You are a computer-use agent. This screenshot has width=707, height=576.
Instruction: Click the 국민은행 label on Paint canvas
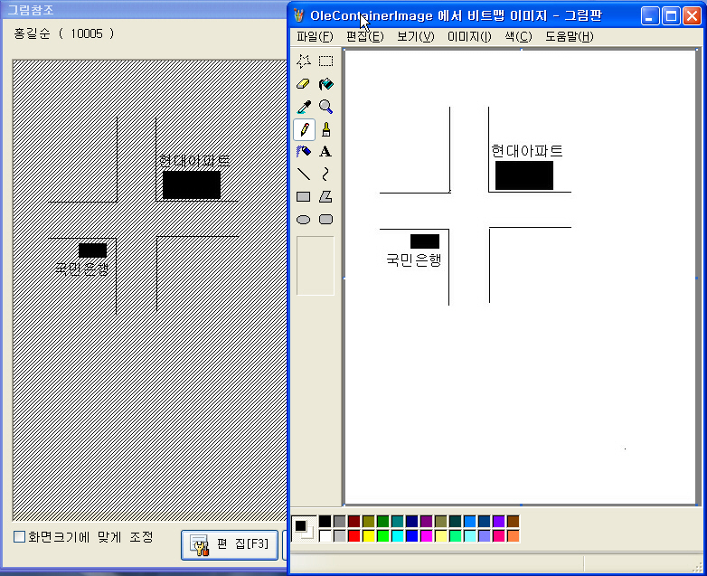point(413,260)
